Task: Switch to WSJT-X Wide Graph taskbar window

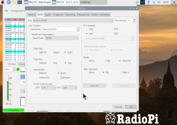Action: (37, 2)
